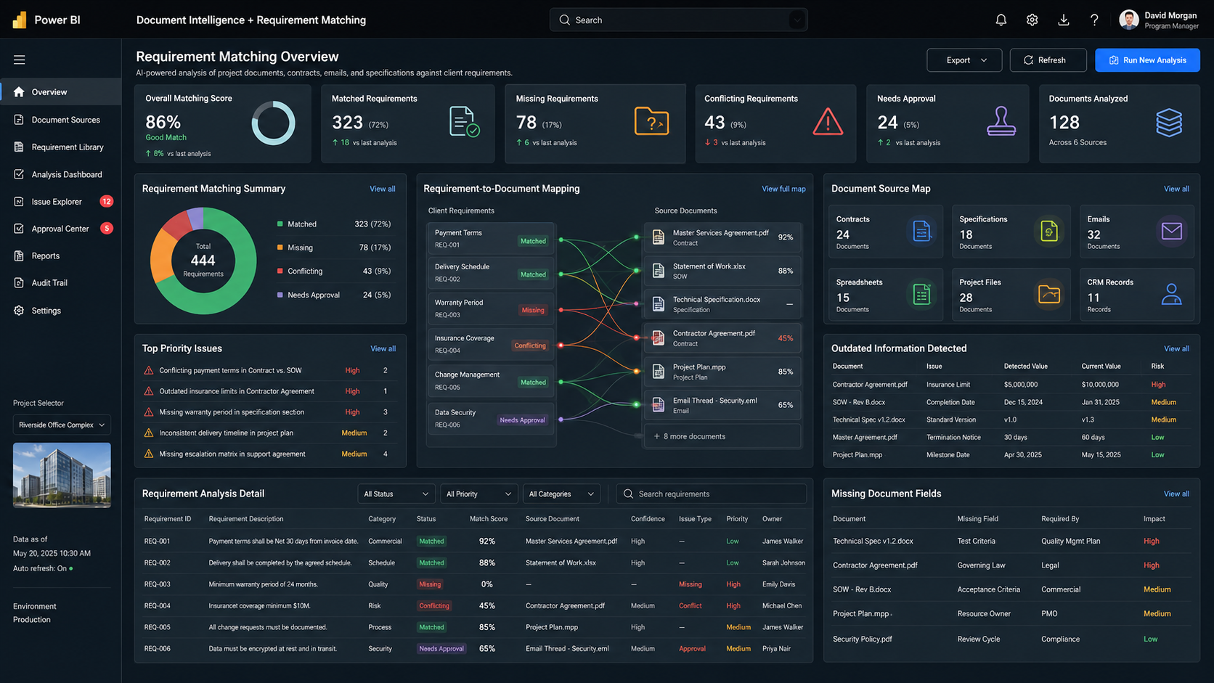
Task: Expand the search bar dropdown arrow
Action: (x=797, y=20)
